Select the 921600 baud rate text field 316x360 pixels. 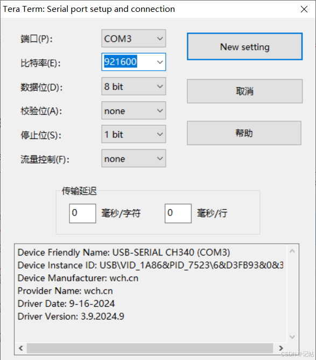coord(129,62)
